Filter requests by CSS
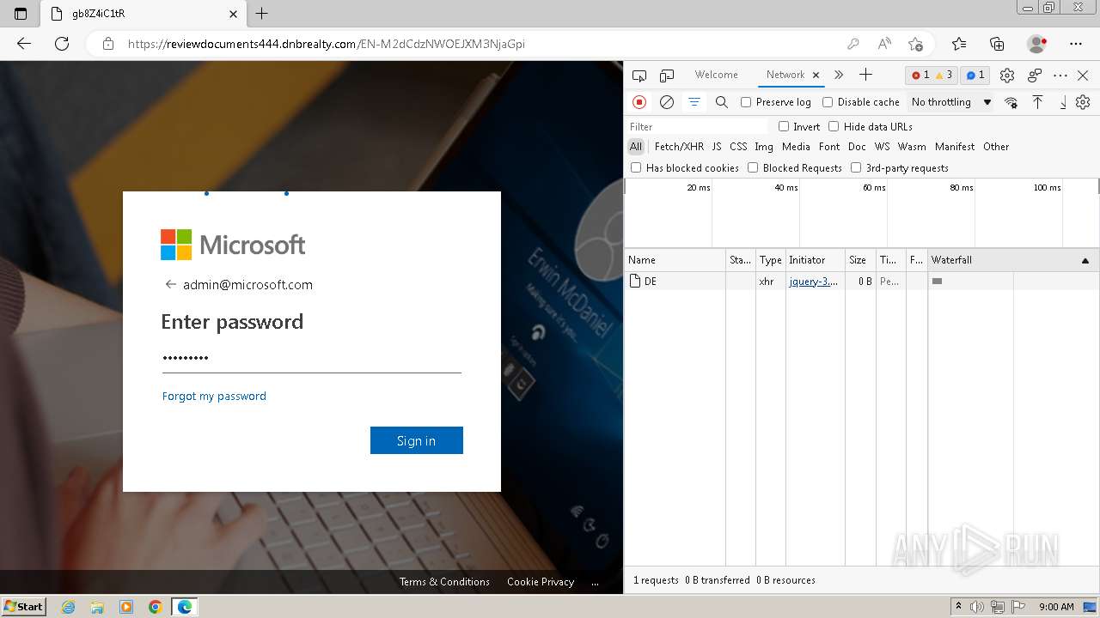1100x618 pixels. 738,147
